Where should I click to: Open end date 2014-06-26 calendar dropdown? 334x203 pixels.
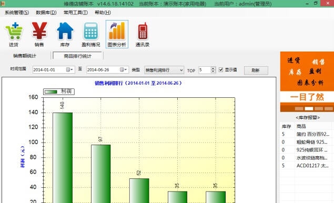click(x=123, y=69)
